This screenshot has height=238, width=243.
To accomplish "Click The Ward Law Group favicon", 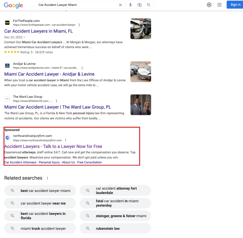I will tap(7, 99).
